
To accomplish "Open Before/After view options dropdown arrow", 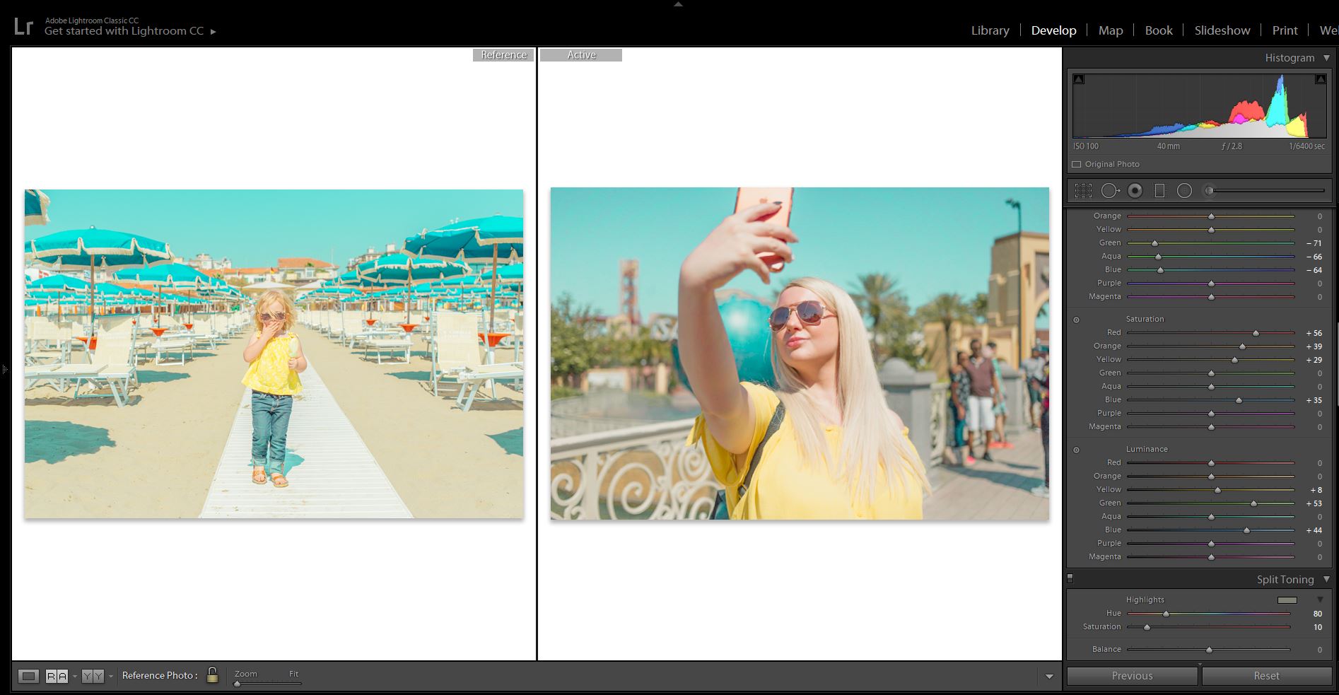I will pos(111,677).
